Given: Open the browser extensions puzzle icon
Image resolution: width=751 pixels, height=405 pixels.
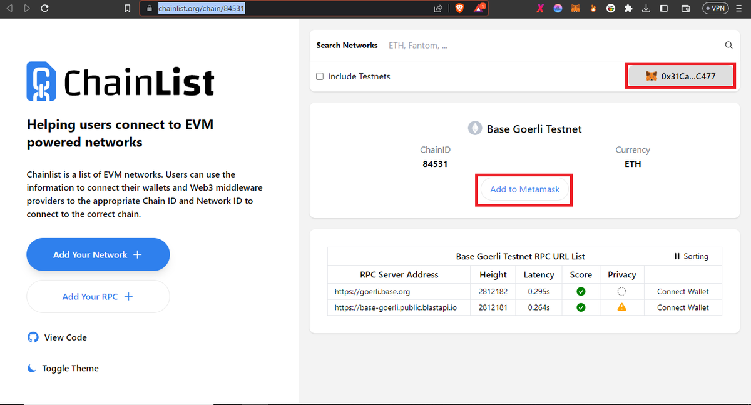Looking at the screenshot, I should 628,8.
